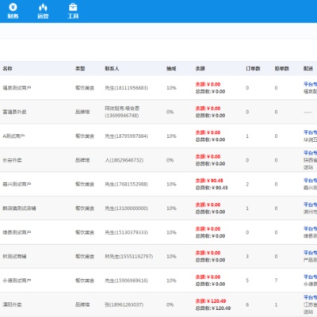Select merchant name 永德测试商户

point(17,281)
